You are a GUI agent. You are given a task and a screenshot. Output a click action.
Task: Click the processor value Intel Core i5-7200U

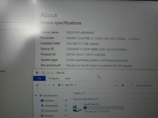pyautogui.click(x=103, y=39)
